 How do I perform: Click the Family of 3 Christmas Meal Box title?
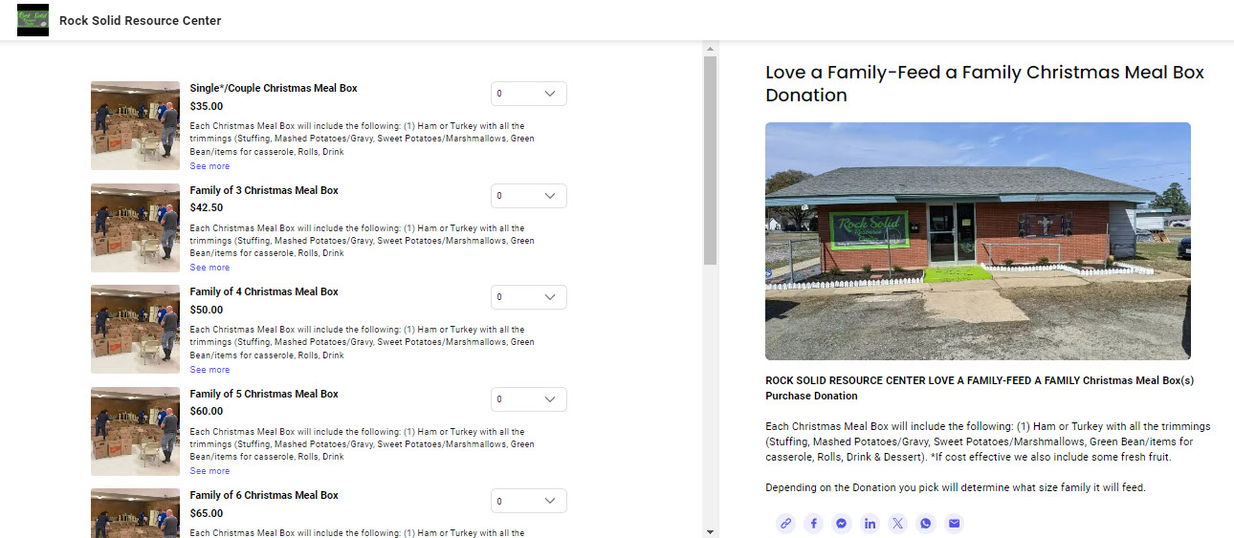[x=264, y=190]
